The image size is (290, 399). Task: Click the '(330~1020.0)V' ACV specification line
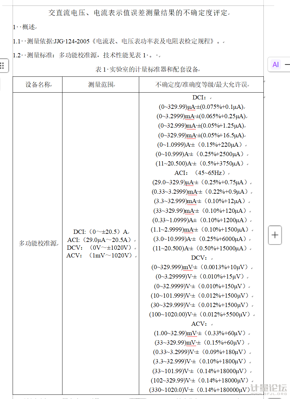click(x=200, y=390)
